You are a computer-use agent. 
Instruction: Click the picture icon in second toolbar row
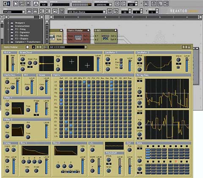coord(55,11)
